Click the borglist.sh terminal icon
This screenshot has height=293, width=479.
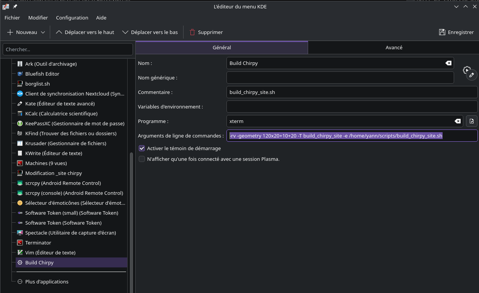(x=20, y=84)
